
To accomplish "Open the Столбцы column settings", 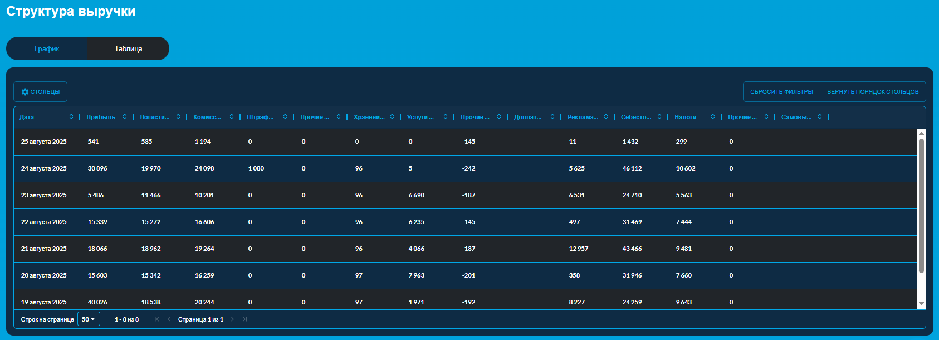I will point(41,92).
